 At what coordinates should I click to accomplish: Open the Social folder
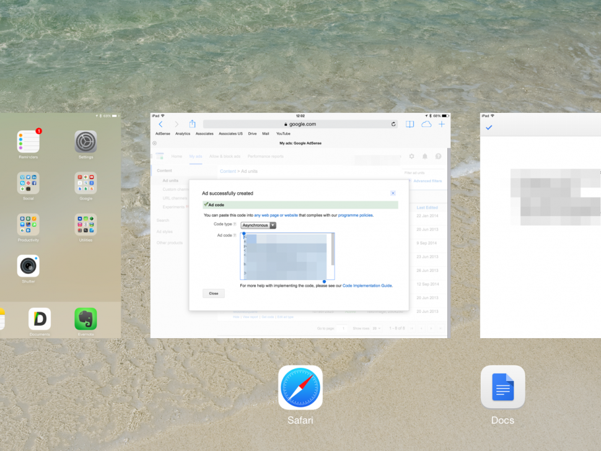28,183
